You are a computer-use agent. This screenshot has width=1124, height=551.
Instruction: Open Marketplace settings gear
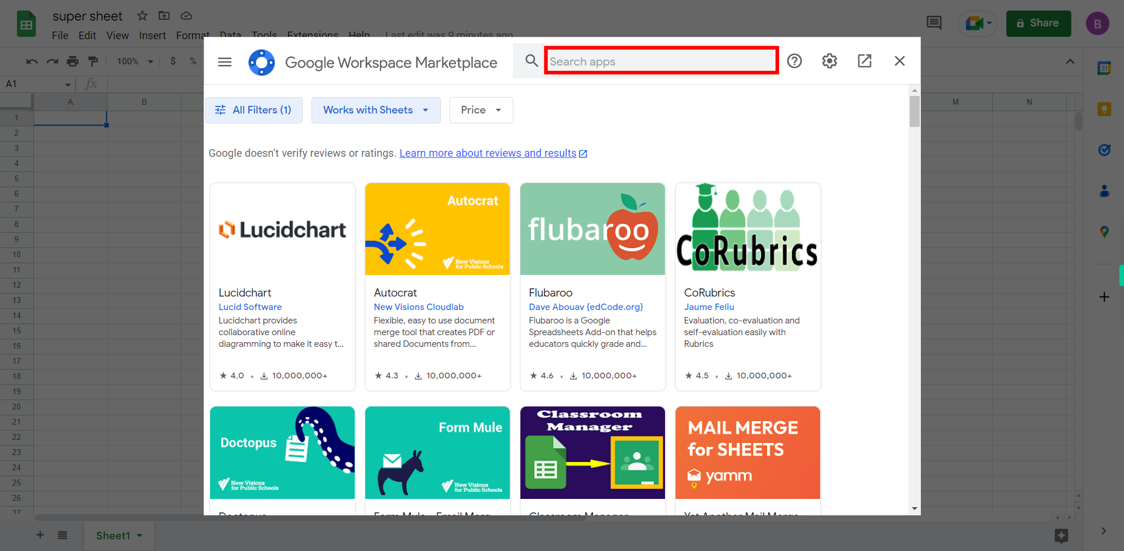click(830, 61)
